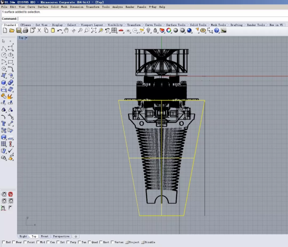288x247 pixels.
Task: Toggle the Mid osnap checkbox
Action: tap(39, 242)
